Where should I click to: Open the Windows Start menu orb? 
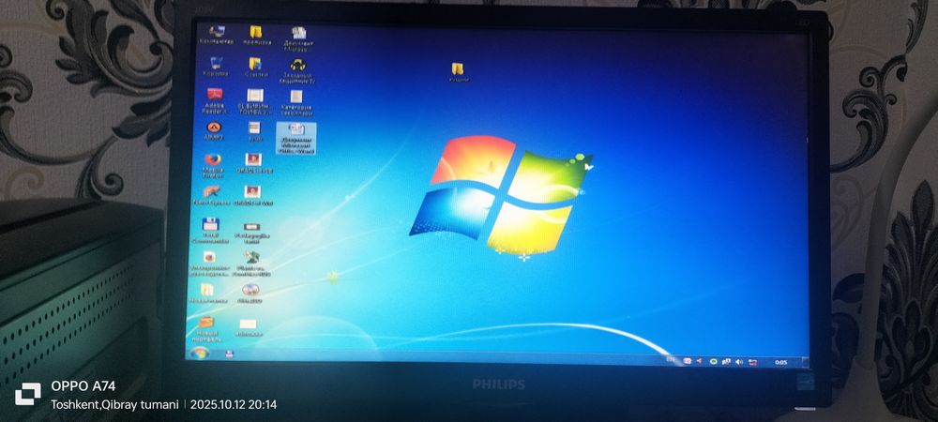(x=199, y=352)
